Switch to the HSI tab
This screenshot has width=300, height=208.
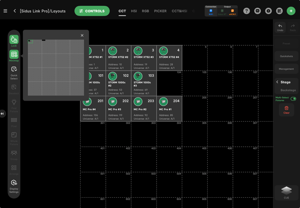(134, 11)
